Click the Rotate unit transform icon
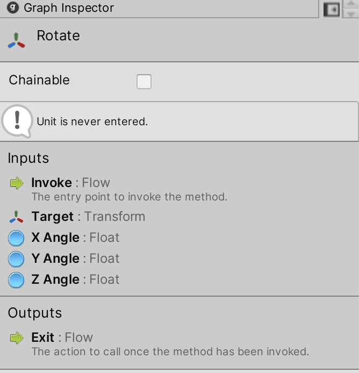This screenshot has width=359, height=373. tap(17, 41)
